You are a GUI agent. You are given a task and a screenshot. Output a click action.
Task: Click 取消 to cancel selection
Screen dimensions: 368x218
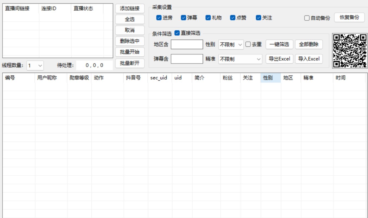130,30
